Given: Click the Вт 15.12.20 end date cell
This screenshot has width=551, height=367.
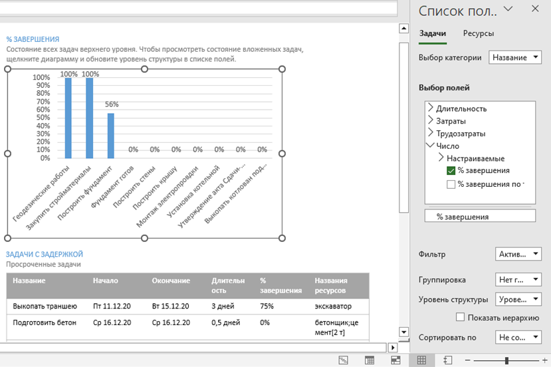Looking at the screenshot, I should point(170,306).
